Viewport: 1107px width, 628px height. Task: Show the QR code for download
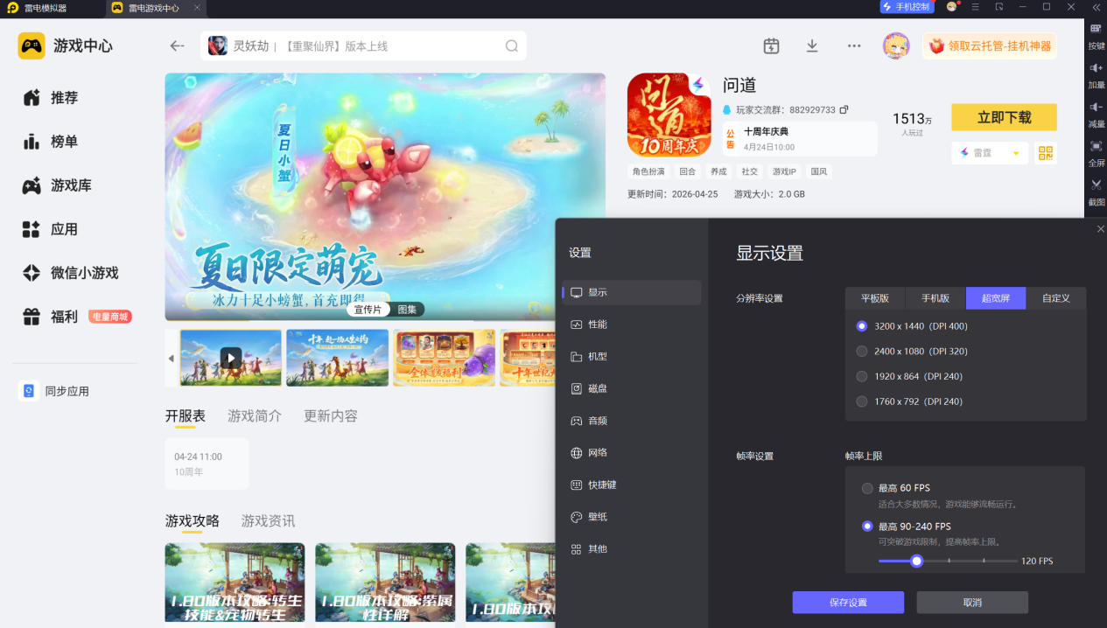[x=1045, y=153]
